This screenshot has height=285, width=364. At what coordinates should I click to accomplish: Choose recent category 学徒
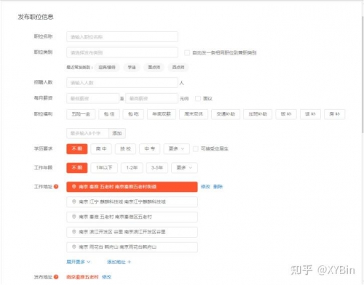[x=132, y=67]
